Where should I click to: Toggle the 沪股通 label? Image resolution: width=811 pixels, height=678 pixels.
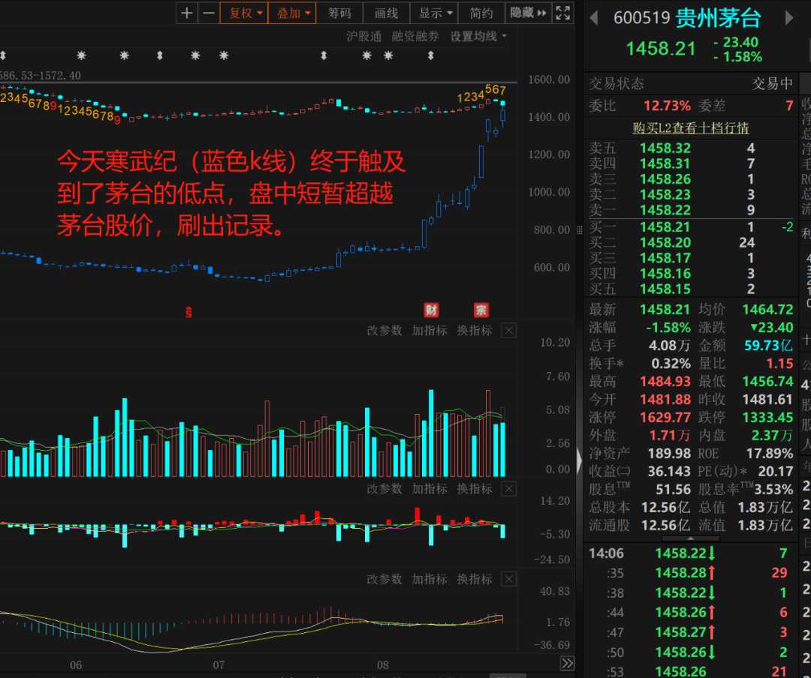point(363,37)
